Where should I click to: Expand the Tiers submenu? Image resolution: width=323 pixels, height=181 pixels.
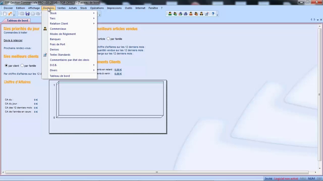click(x=69, y=18)
